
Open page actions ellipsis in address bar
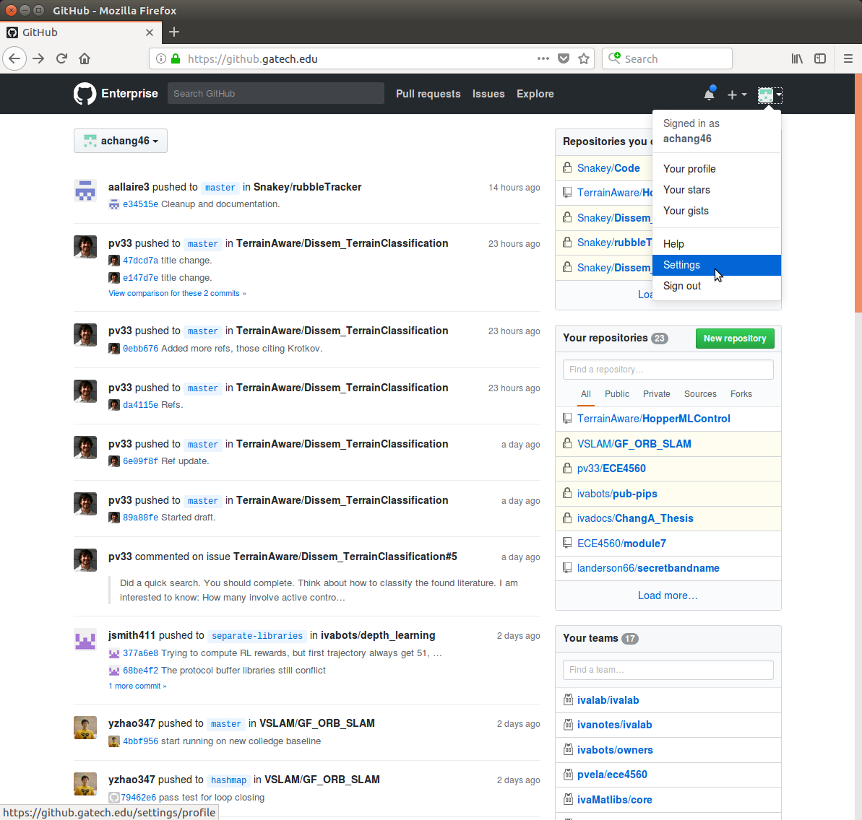click(x=543, y=58)
